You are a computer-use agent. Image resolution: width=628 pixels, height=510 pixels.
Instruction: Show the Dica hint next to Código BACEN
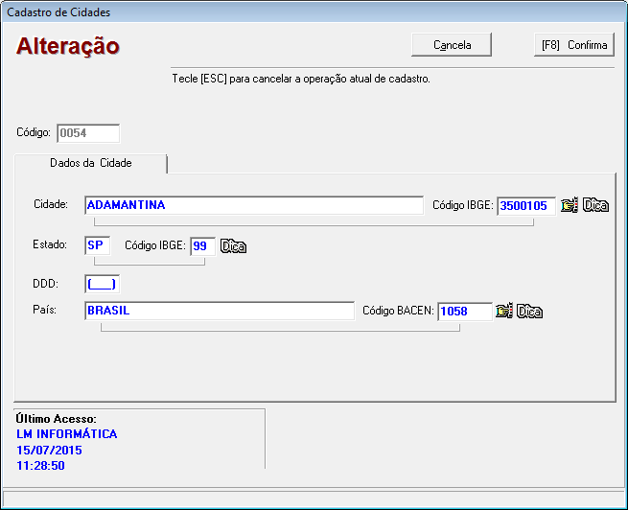pyautogui.click(x=530, y=311)
